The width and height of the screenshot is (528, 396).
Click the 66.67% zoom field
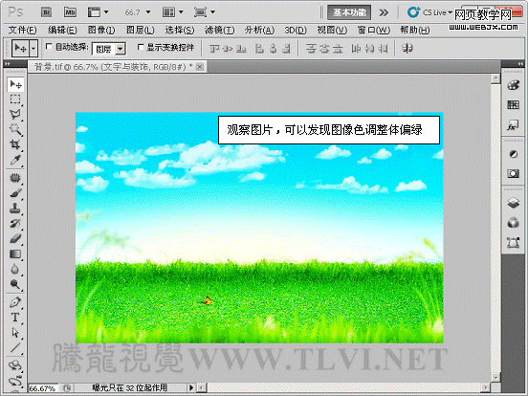43,388
